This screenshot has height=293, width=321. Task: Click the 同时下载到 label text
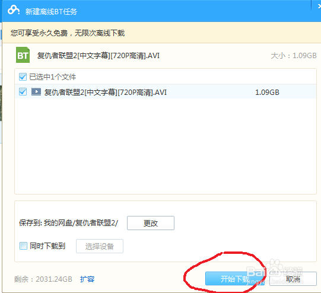pyautogui.click(x=47, y=246)
